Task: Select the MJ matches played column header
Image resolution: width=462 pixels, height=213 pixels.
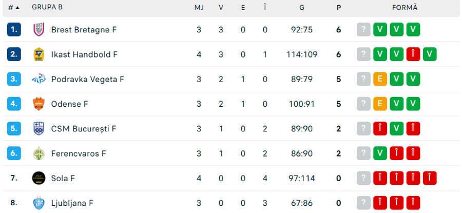Action: click(x=199, y=8)
